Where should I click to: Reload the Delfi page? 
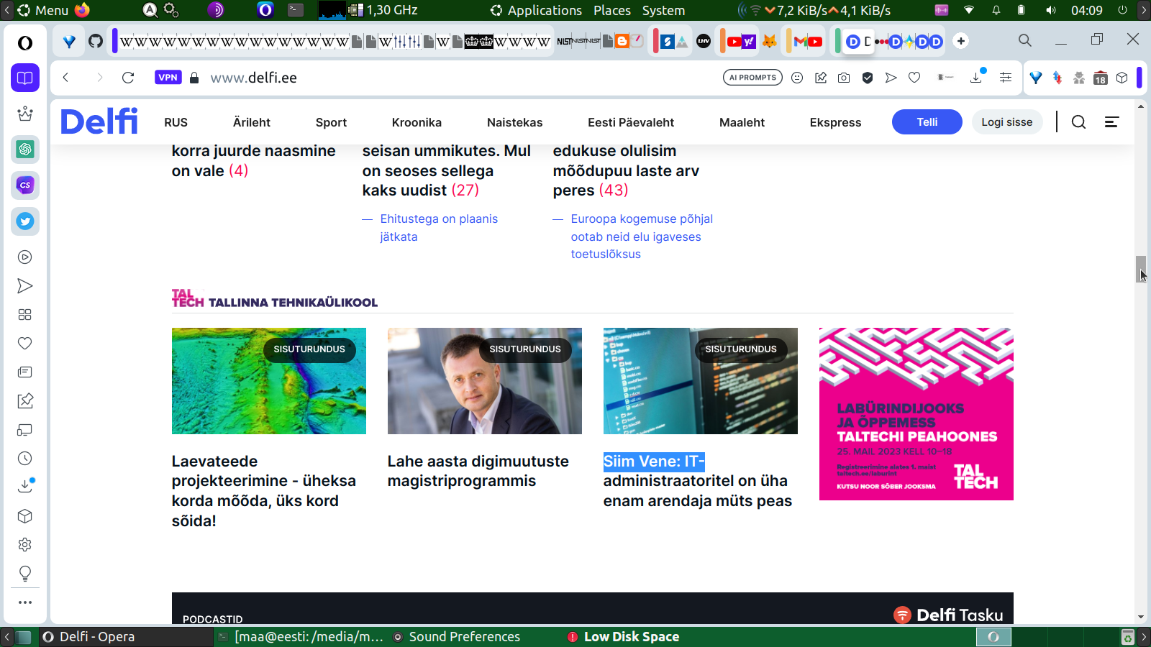pyautogui.click(x=128, y=78)
